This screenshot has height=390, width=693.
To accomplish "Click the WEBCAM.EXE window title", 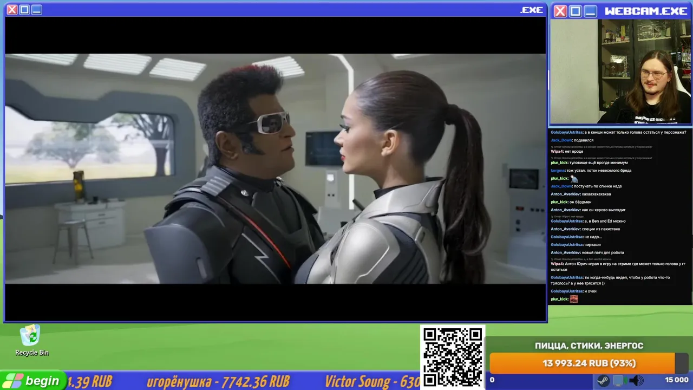I will click(646, 11).
